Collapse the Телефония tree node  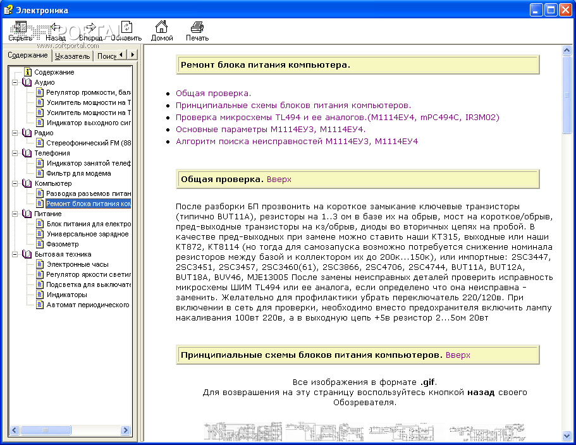pos(15,153)
